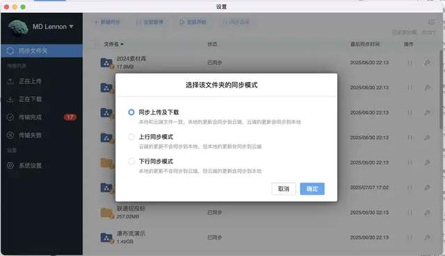This screenshot has height=256, width=445.
Task: Click the 联通招投标 folder name
Action: click(131, 209)
